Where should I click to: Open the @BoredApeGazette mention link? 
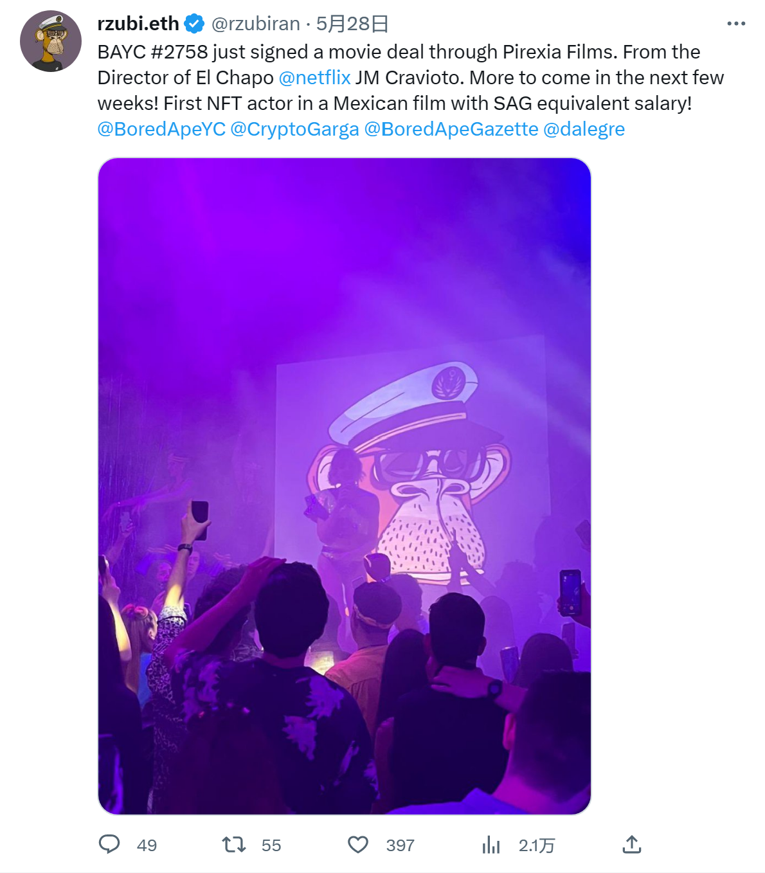(x=451, y=129)
